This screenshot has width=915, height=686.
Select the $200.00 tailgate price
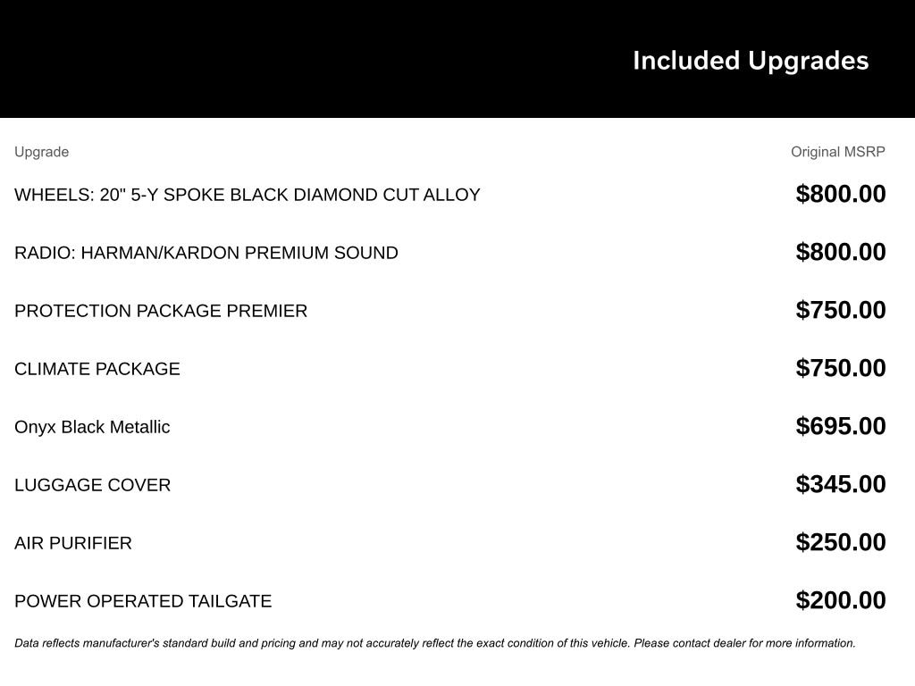(x=841, y=600)
